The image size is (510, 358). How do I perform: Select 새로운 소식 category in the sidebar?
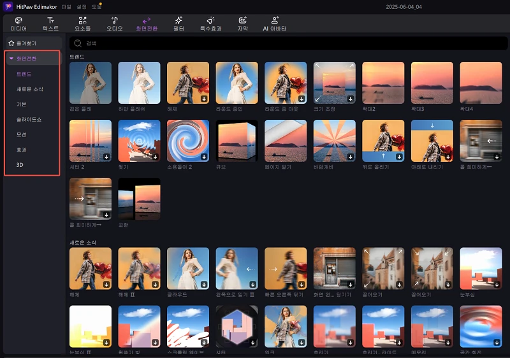pyautogui.click(x=30, y=89)
